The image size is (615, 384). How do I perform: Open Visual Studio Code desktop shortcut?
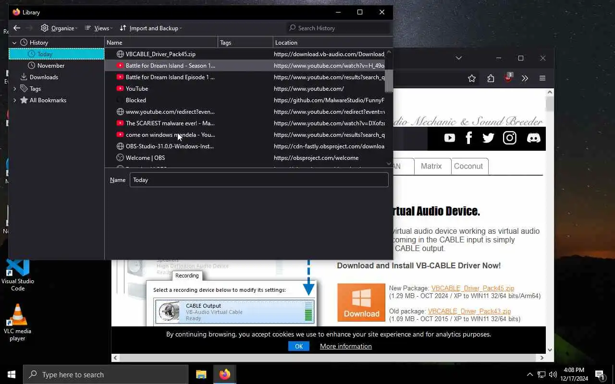tap(18, 275)
